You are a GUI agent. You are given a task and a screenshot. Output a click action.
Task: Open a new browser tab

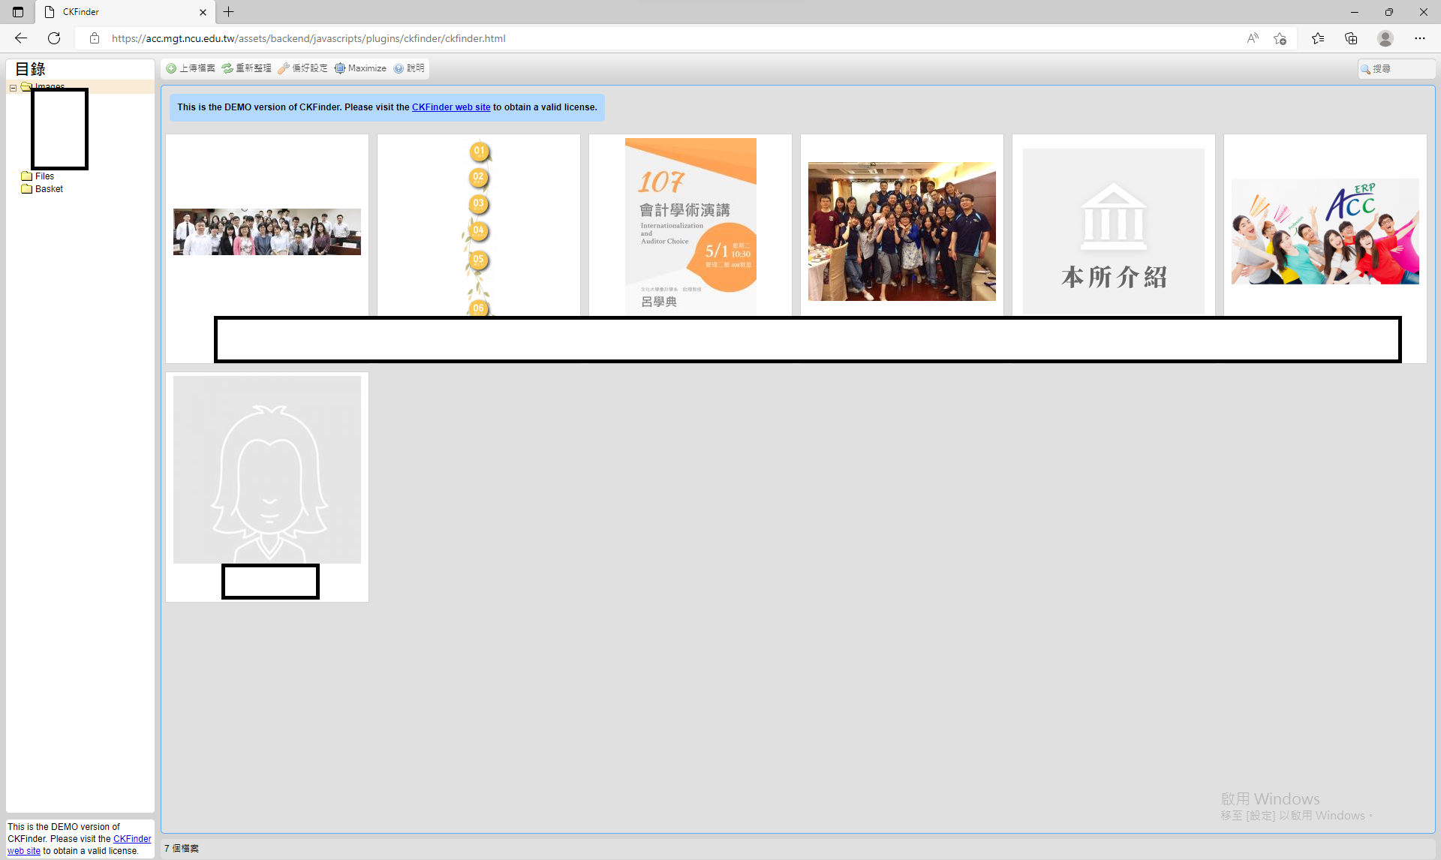(229, 12)
